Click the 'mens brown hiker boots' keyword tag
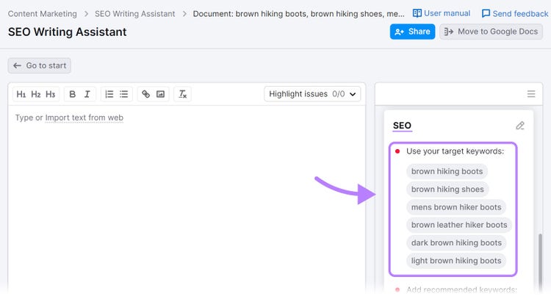Image resolution: width=551 pixels, height=299 pixels. (x=456, y=207)
